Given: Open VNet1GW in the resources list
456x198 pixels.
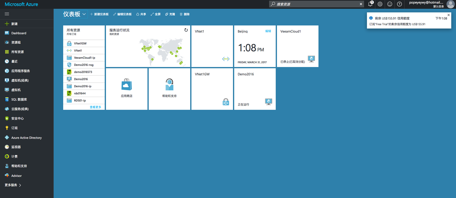Looking at the screenshot, I should [x=84, y=43].
